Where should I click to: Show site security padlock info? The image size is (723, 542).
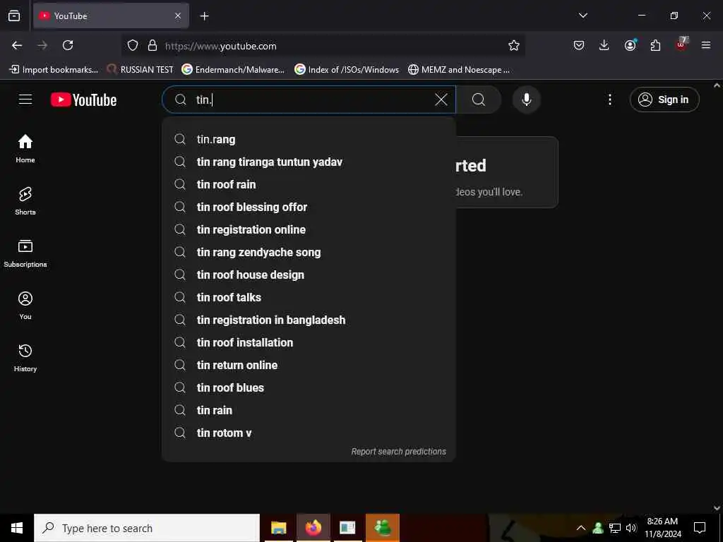pos(153,45)
